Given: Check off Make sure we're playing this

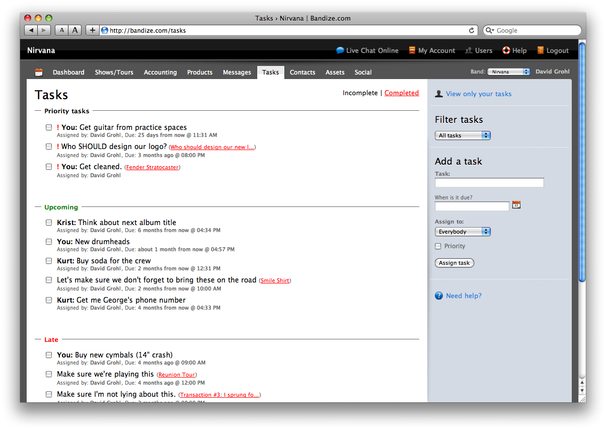Looking at the screenshot, I should click(49, 374).
